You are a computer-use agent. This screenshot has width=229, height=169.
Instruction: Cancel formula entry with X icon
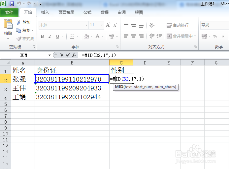[x=62, y=55]
